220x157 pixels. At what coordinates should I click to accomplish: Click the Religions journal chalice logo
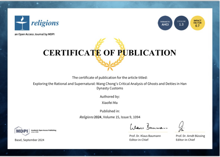(x=22, y=23)
